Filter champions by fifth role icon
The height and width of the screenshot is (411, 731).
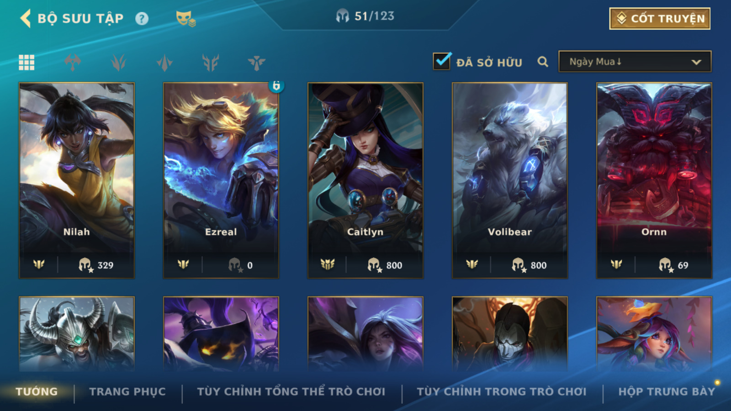click(x=257, y=62)
